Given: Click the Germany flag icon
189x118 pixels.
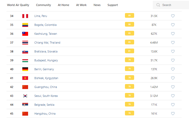Looking at the screenshot, I should coord(25,69).
